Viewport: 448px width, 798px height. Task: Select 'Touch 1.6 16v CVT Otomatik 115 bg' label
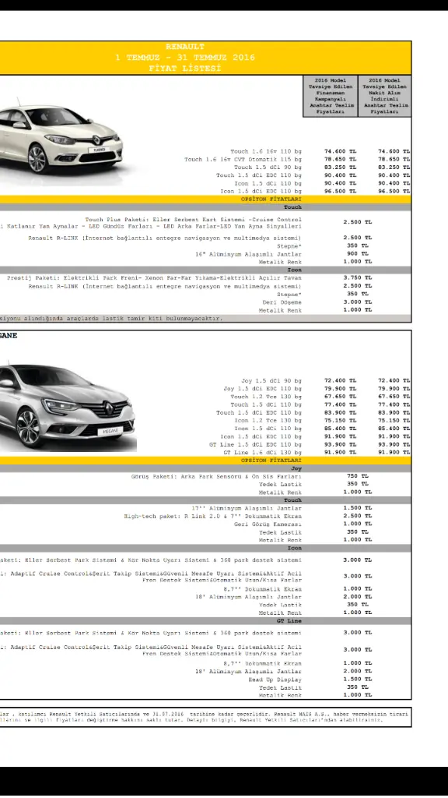point(243,160)
